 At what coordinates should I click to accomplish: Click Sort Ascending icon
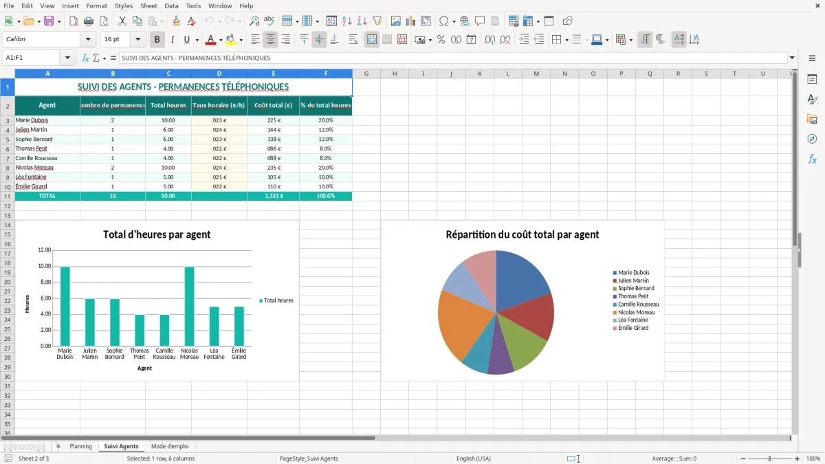[347, 21]
